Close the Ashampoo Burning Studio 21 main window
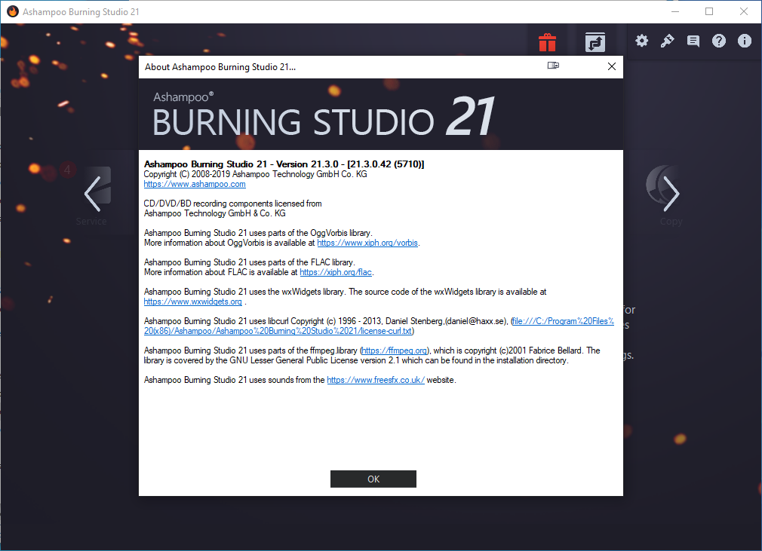762x551 pixels. (744, 11)
